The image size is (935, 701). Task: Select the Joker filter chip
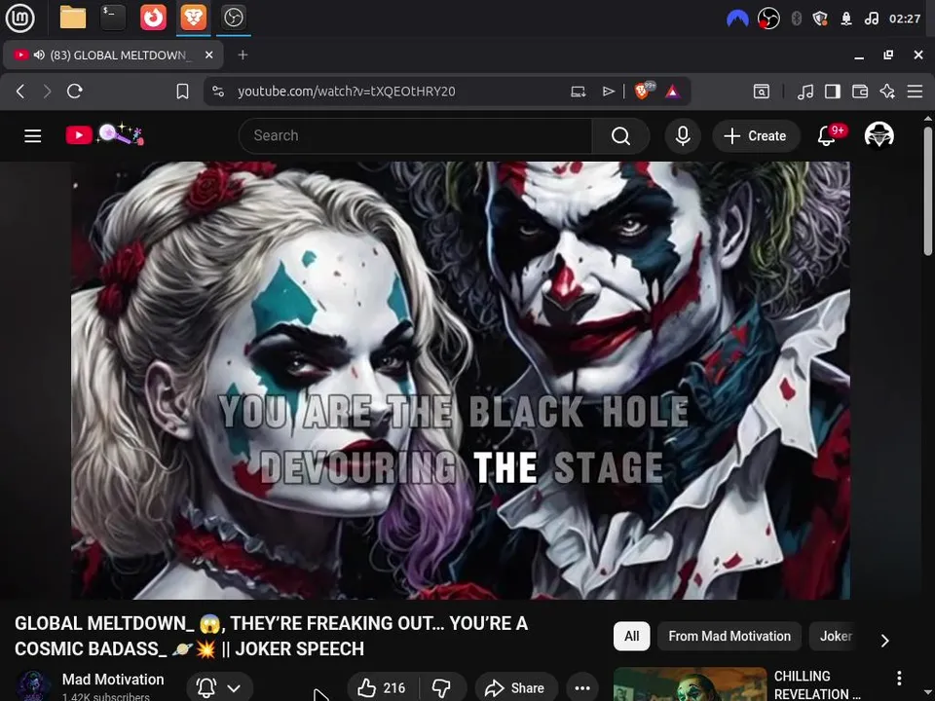point(836,636)
